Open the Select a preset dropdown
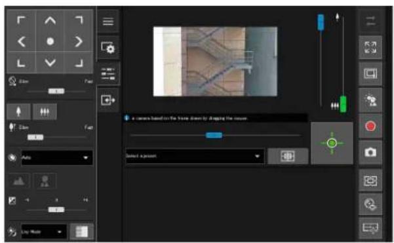 pyautogui.click(x=195, y=156)
